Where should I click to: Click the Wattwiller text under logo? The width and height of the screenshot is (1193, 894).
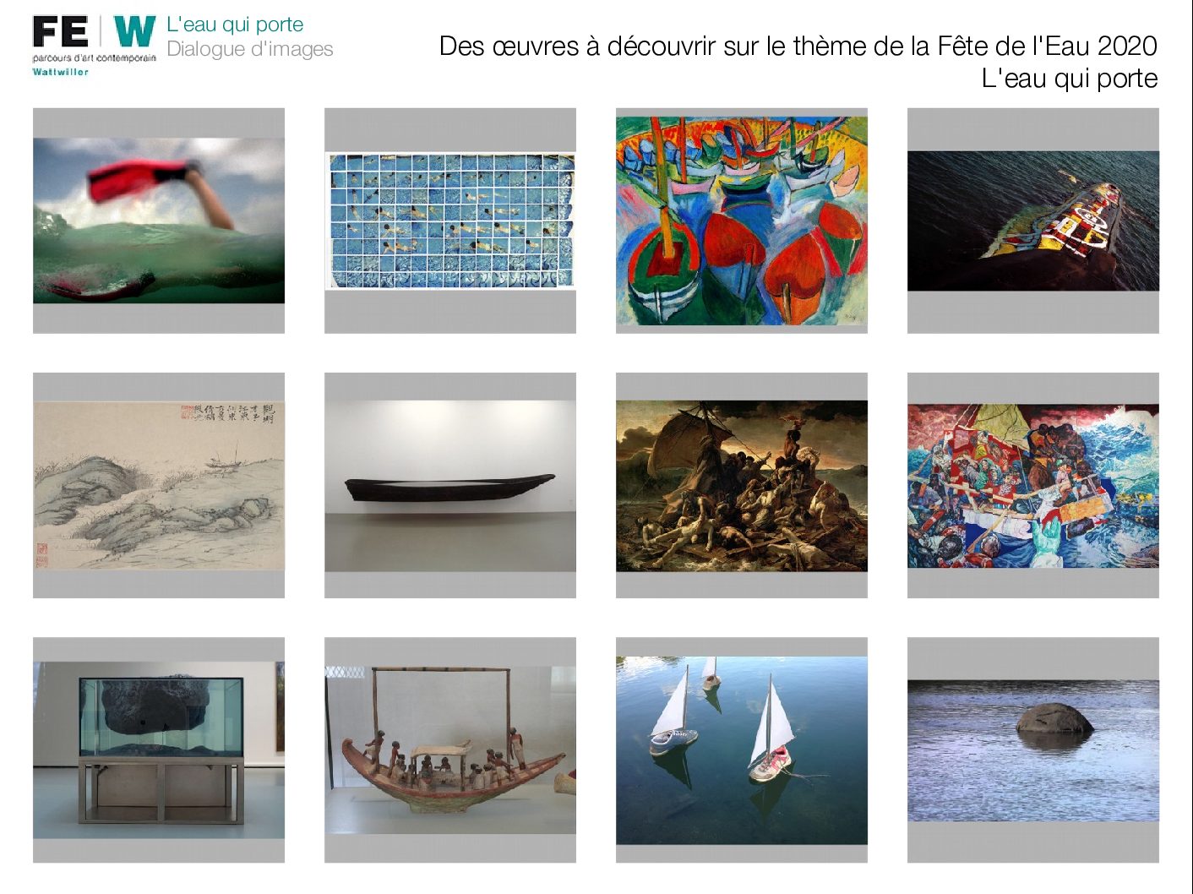(x=60, y=72)
